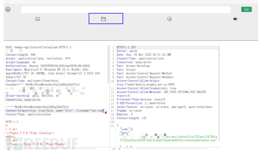The image size is (258, 153).
Task: Click the filename value poc.exe
Action: (x=96, y=111)
